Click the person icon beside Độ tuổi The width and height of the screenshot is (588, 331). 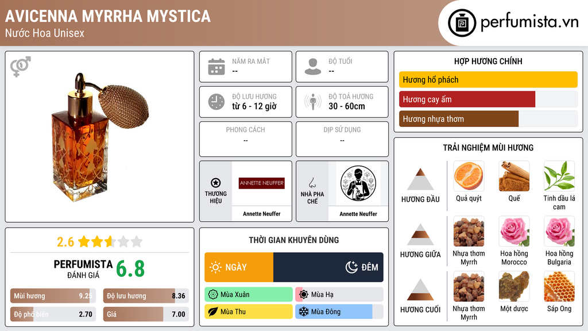tap(313, 67)
